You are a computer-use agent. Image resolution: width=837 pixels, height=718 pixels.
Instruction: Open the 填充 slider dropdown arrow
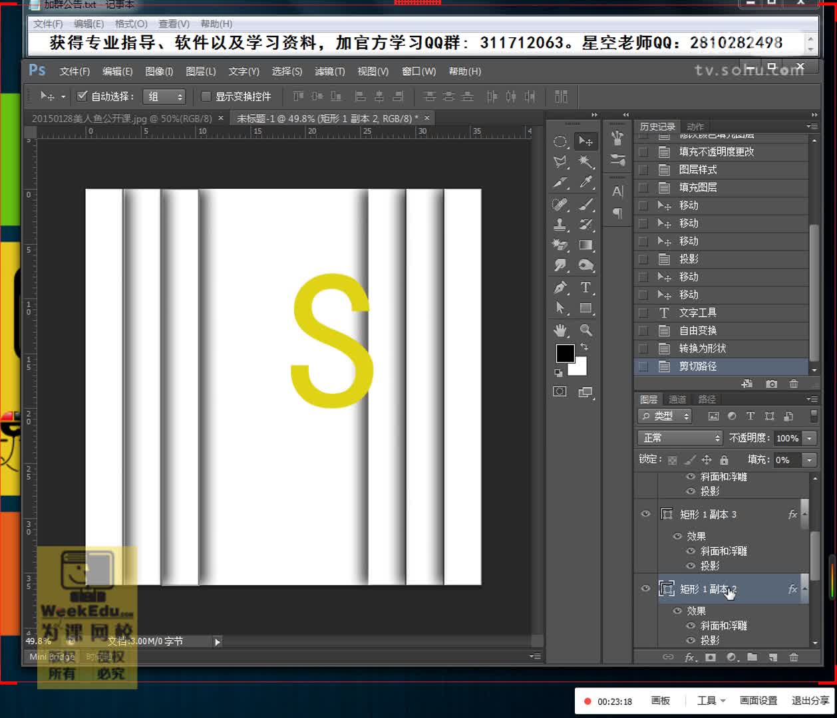point(810,459)
